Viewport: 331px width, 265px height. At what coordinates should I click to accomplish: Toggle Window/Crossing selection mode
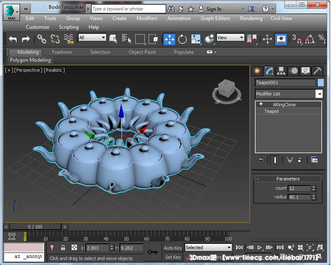(153, 39)
